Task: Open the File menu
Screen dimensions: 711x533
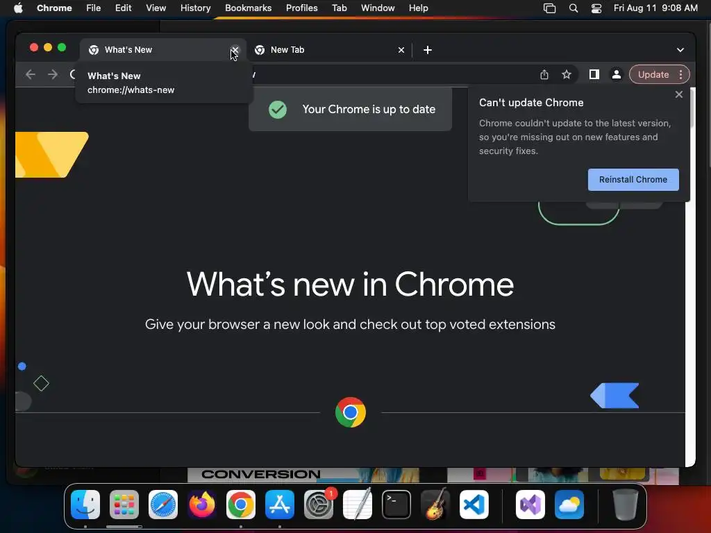Action: (94, 8)
